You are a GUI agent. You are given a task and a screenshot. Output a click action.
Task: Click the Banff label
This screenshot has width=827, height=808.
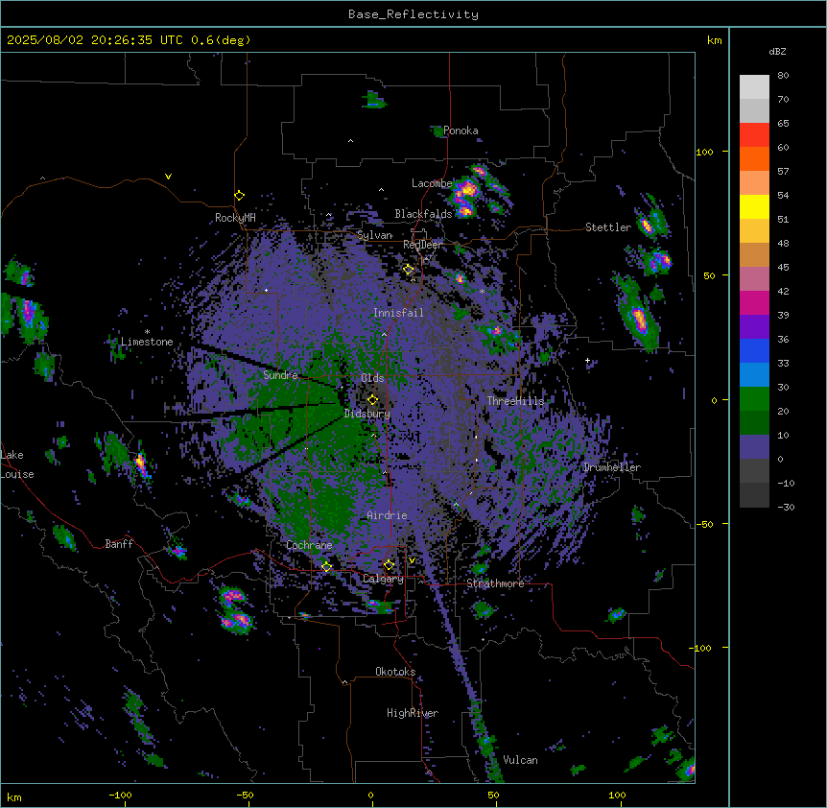click(x=119, y=544)
